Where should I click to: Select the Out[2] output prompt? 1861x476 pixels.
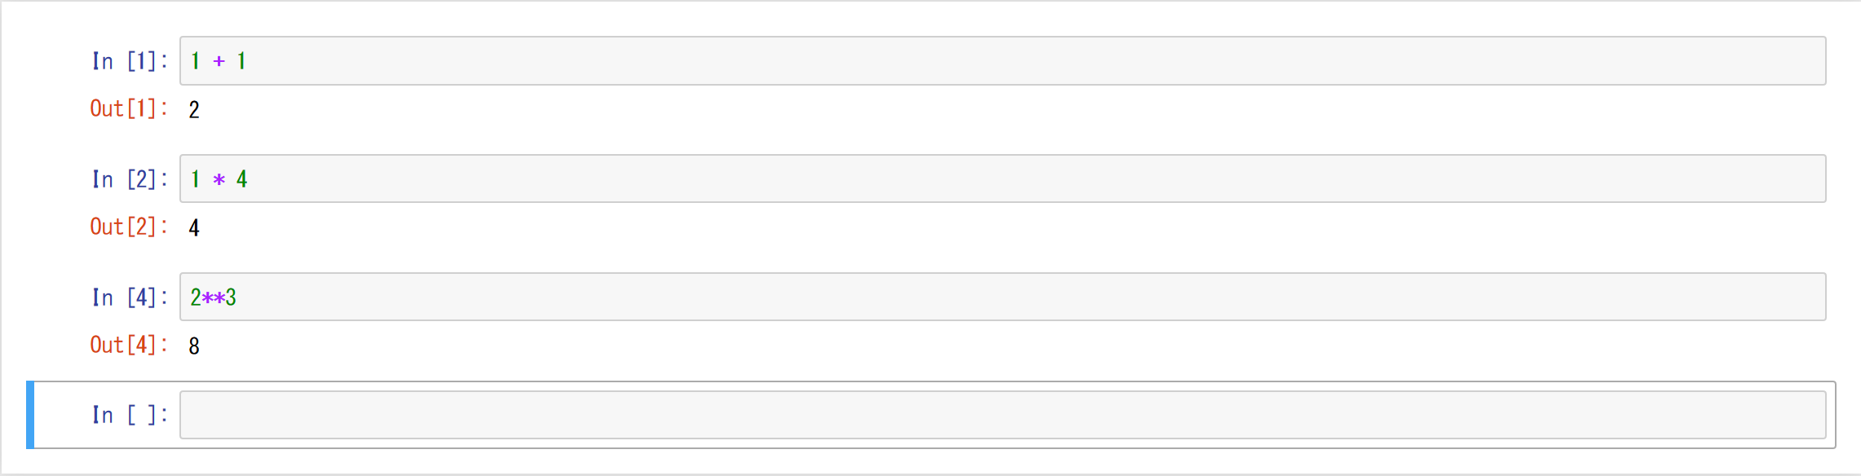click(x=128, y=227)
